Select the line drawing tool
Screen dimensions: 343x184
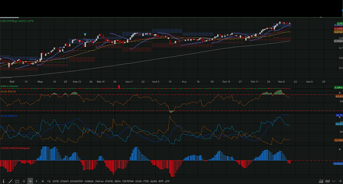pyautogui.click(x=10, y=181)
